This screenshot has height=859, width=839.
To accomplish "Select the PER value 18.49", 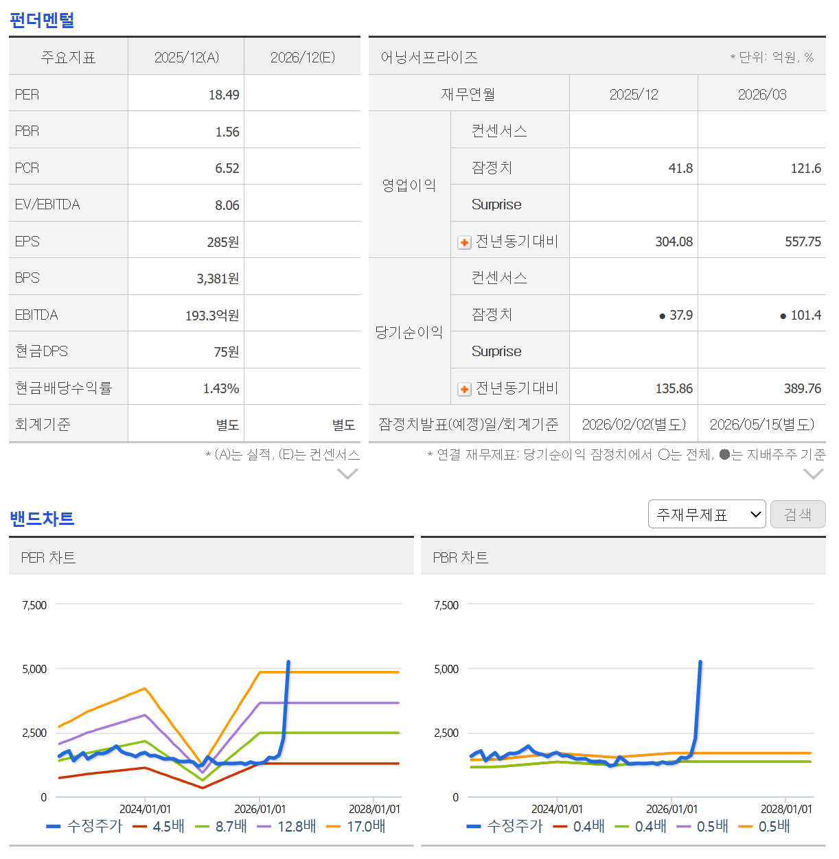I will click(x=224, y=95).
